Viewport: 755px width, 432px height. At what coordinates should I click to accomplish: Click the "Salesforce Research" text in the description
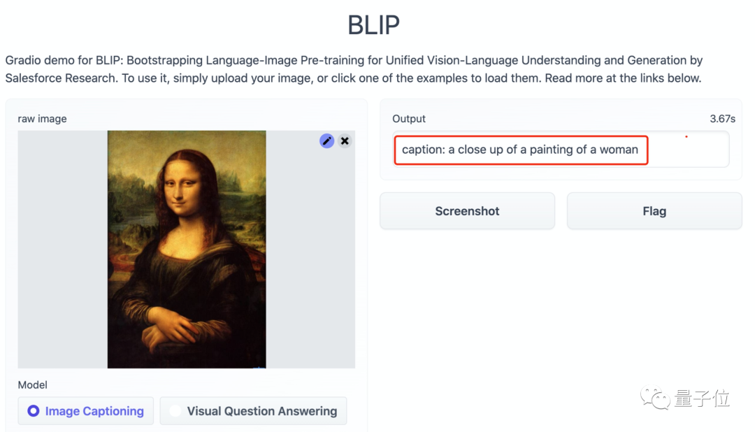coord(60,78)
